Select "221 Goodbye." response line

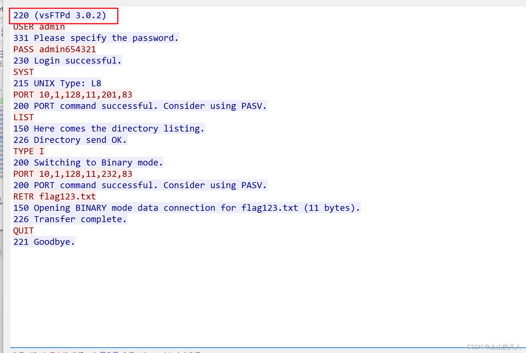[x=44, y=242]
